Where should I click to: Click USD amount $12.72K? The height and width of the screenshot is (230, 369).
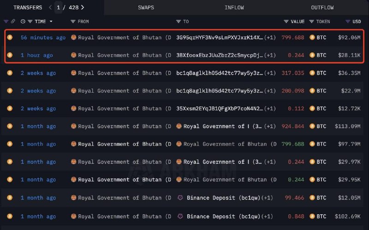(x=349, y=108)
